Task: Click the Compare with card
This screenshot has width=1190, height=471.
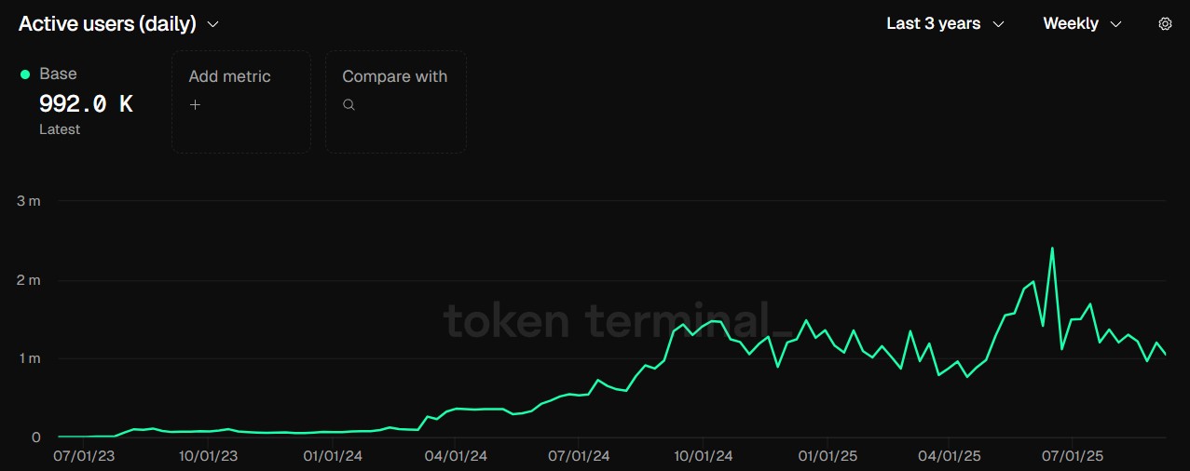Action: (x=395, y=101)
